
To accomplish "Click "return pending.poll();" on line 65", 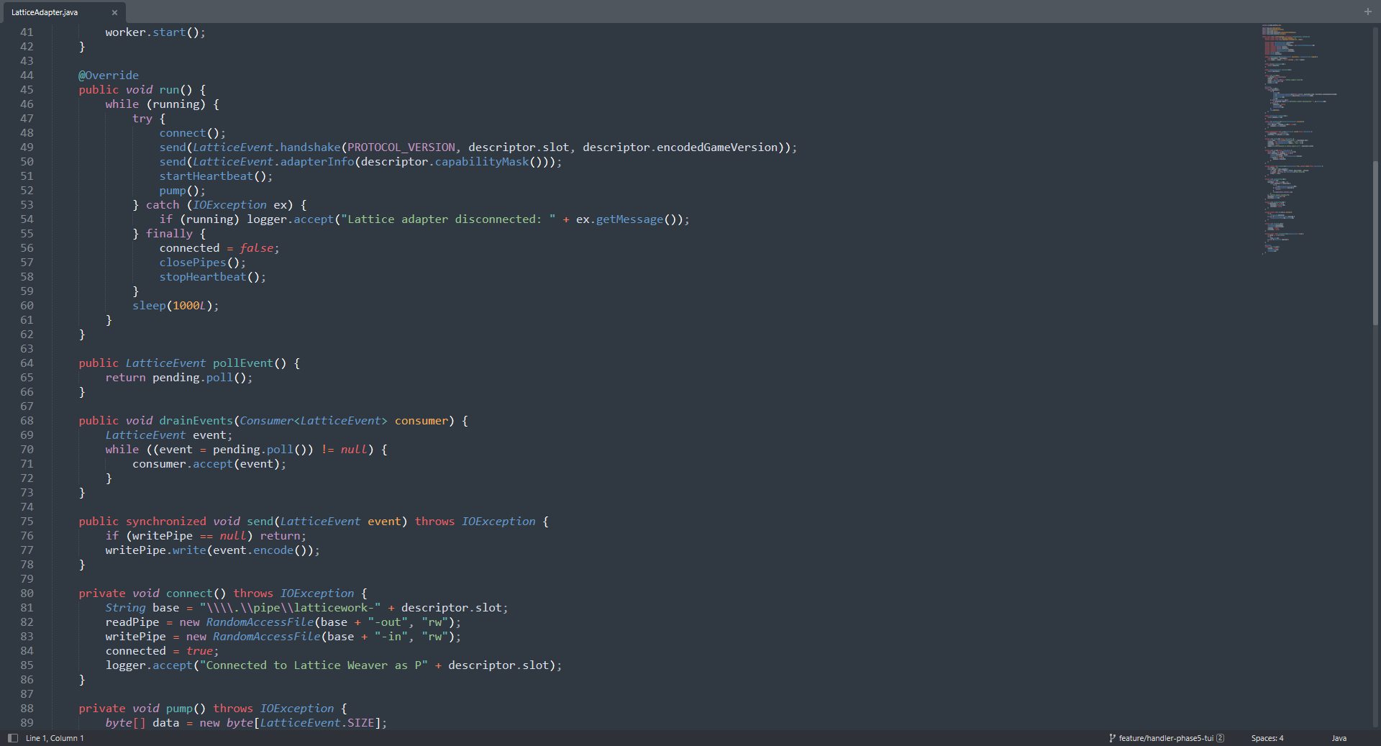I will [179, 378].
